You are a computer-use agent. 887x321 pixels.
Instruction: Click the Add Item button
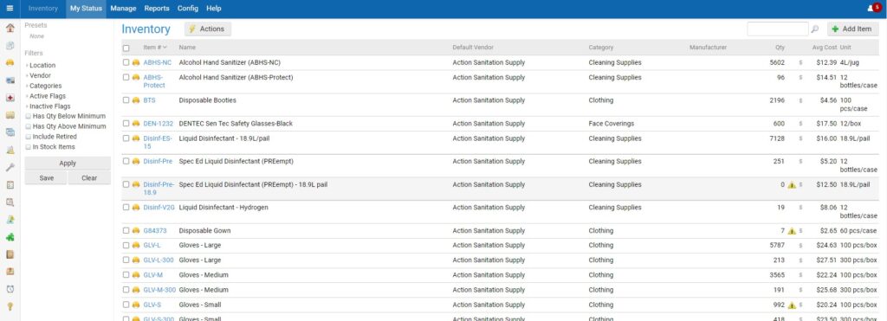(x=852, y=29)
